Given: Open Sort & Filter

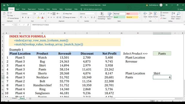Looking at the screenshot, I should click(173, 16).
